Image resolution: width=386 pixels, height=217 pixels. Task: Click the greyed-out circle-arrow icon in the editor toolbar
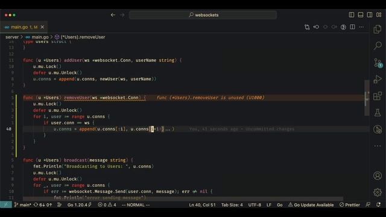(x=334, y=27)
